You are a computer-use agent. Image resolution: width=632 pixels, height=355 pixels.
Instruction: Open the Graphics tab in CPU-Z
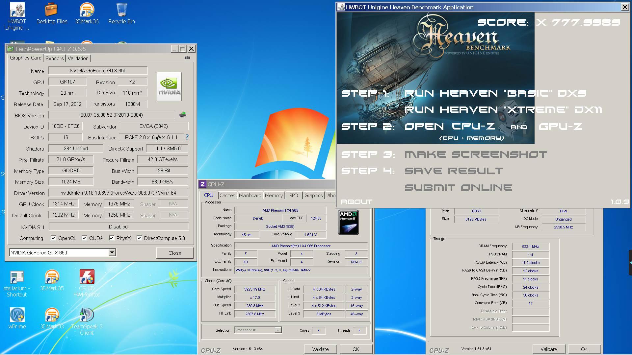pos(313,195)
